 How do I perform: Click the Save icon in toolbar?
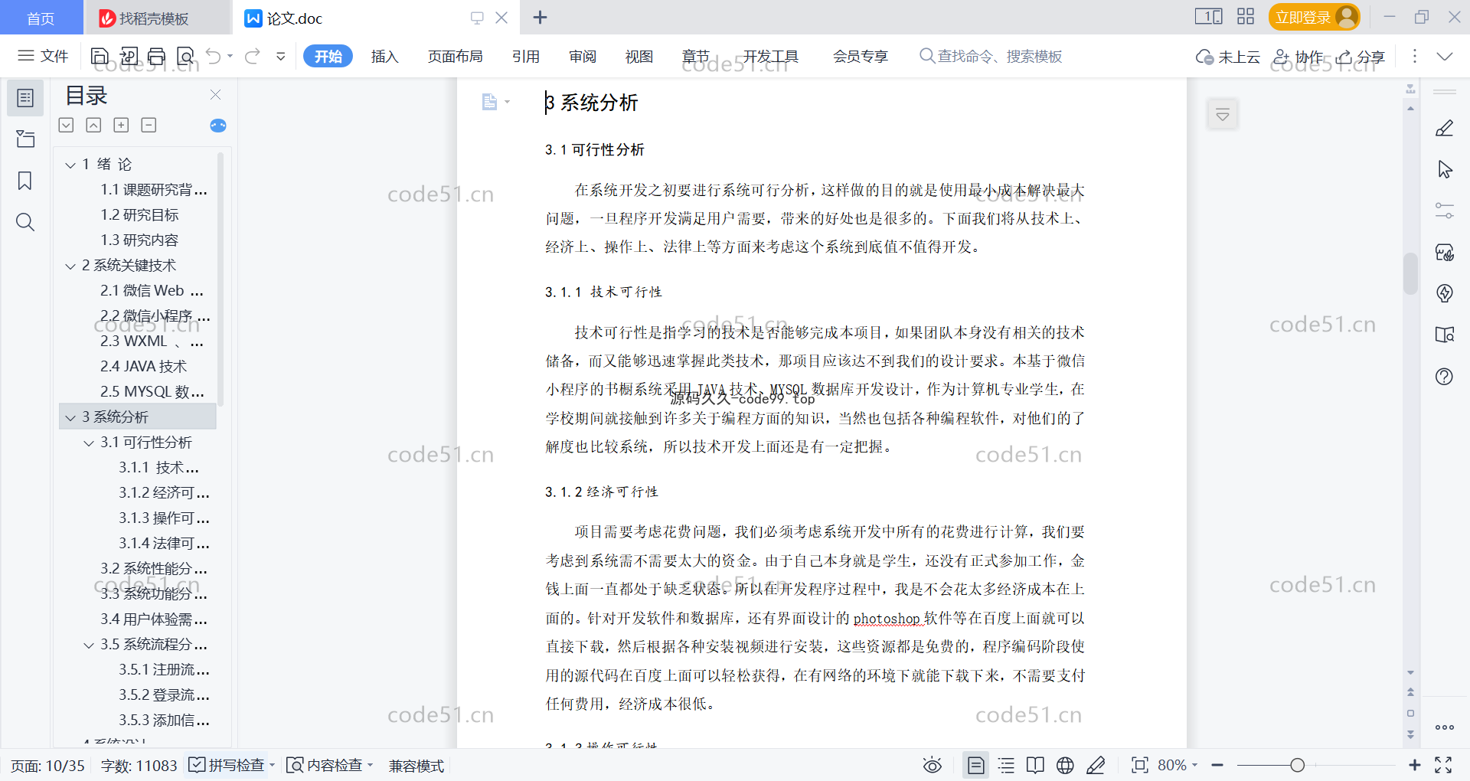[x=100, y=56]
